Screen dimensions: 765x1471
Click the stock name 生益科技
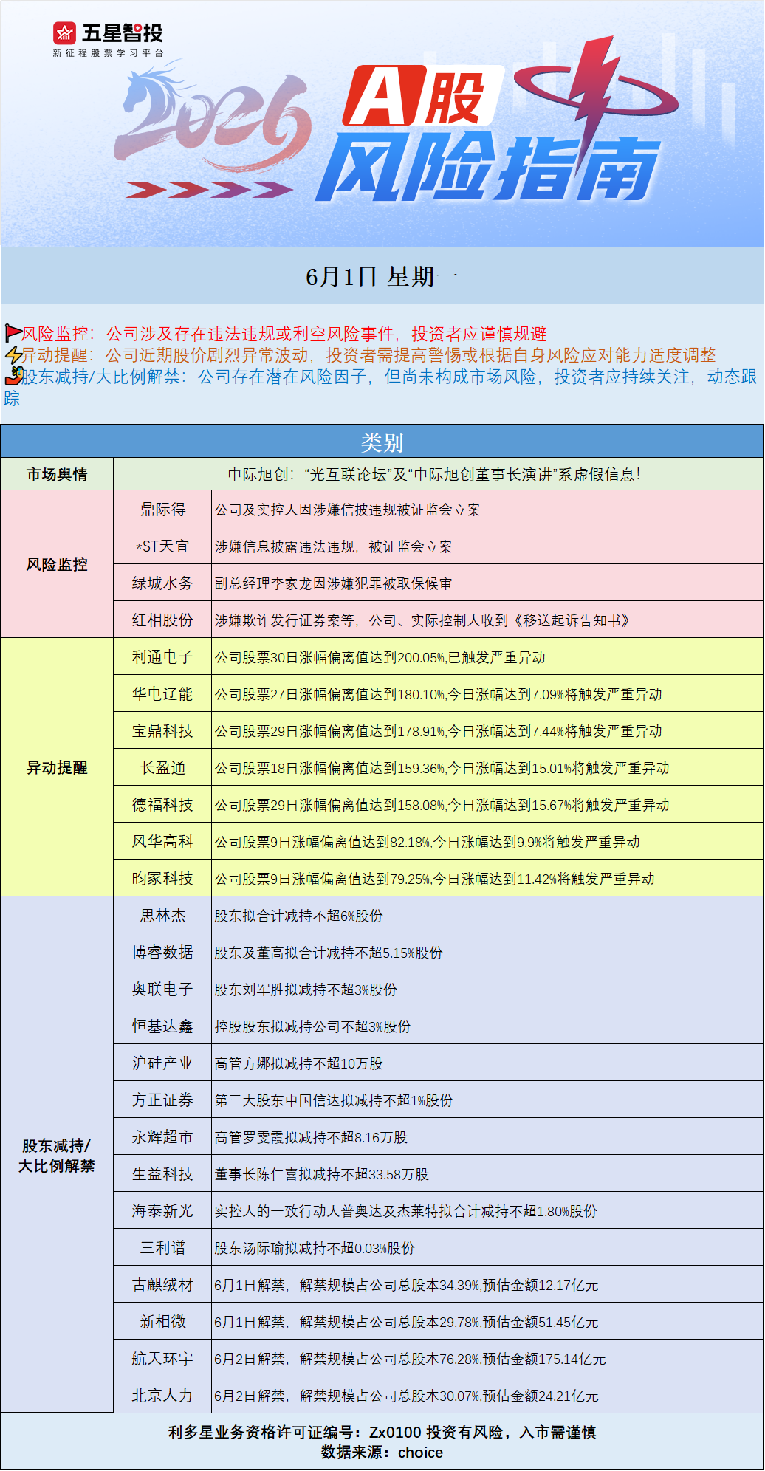click(162, 1174)
